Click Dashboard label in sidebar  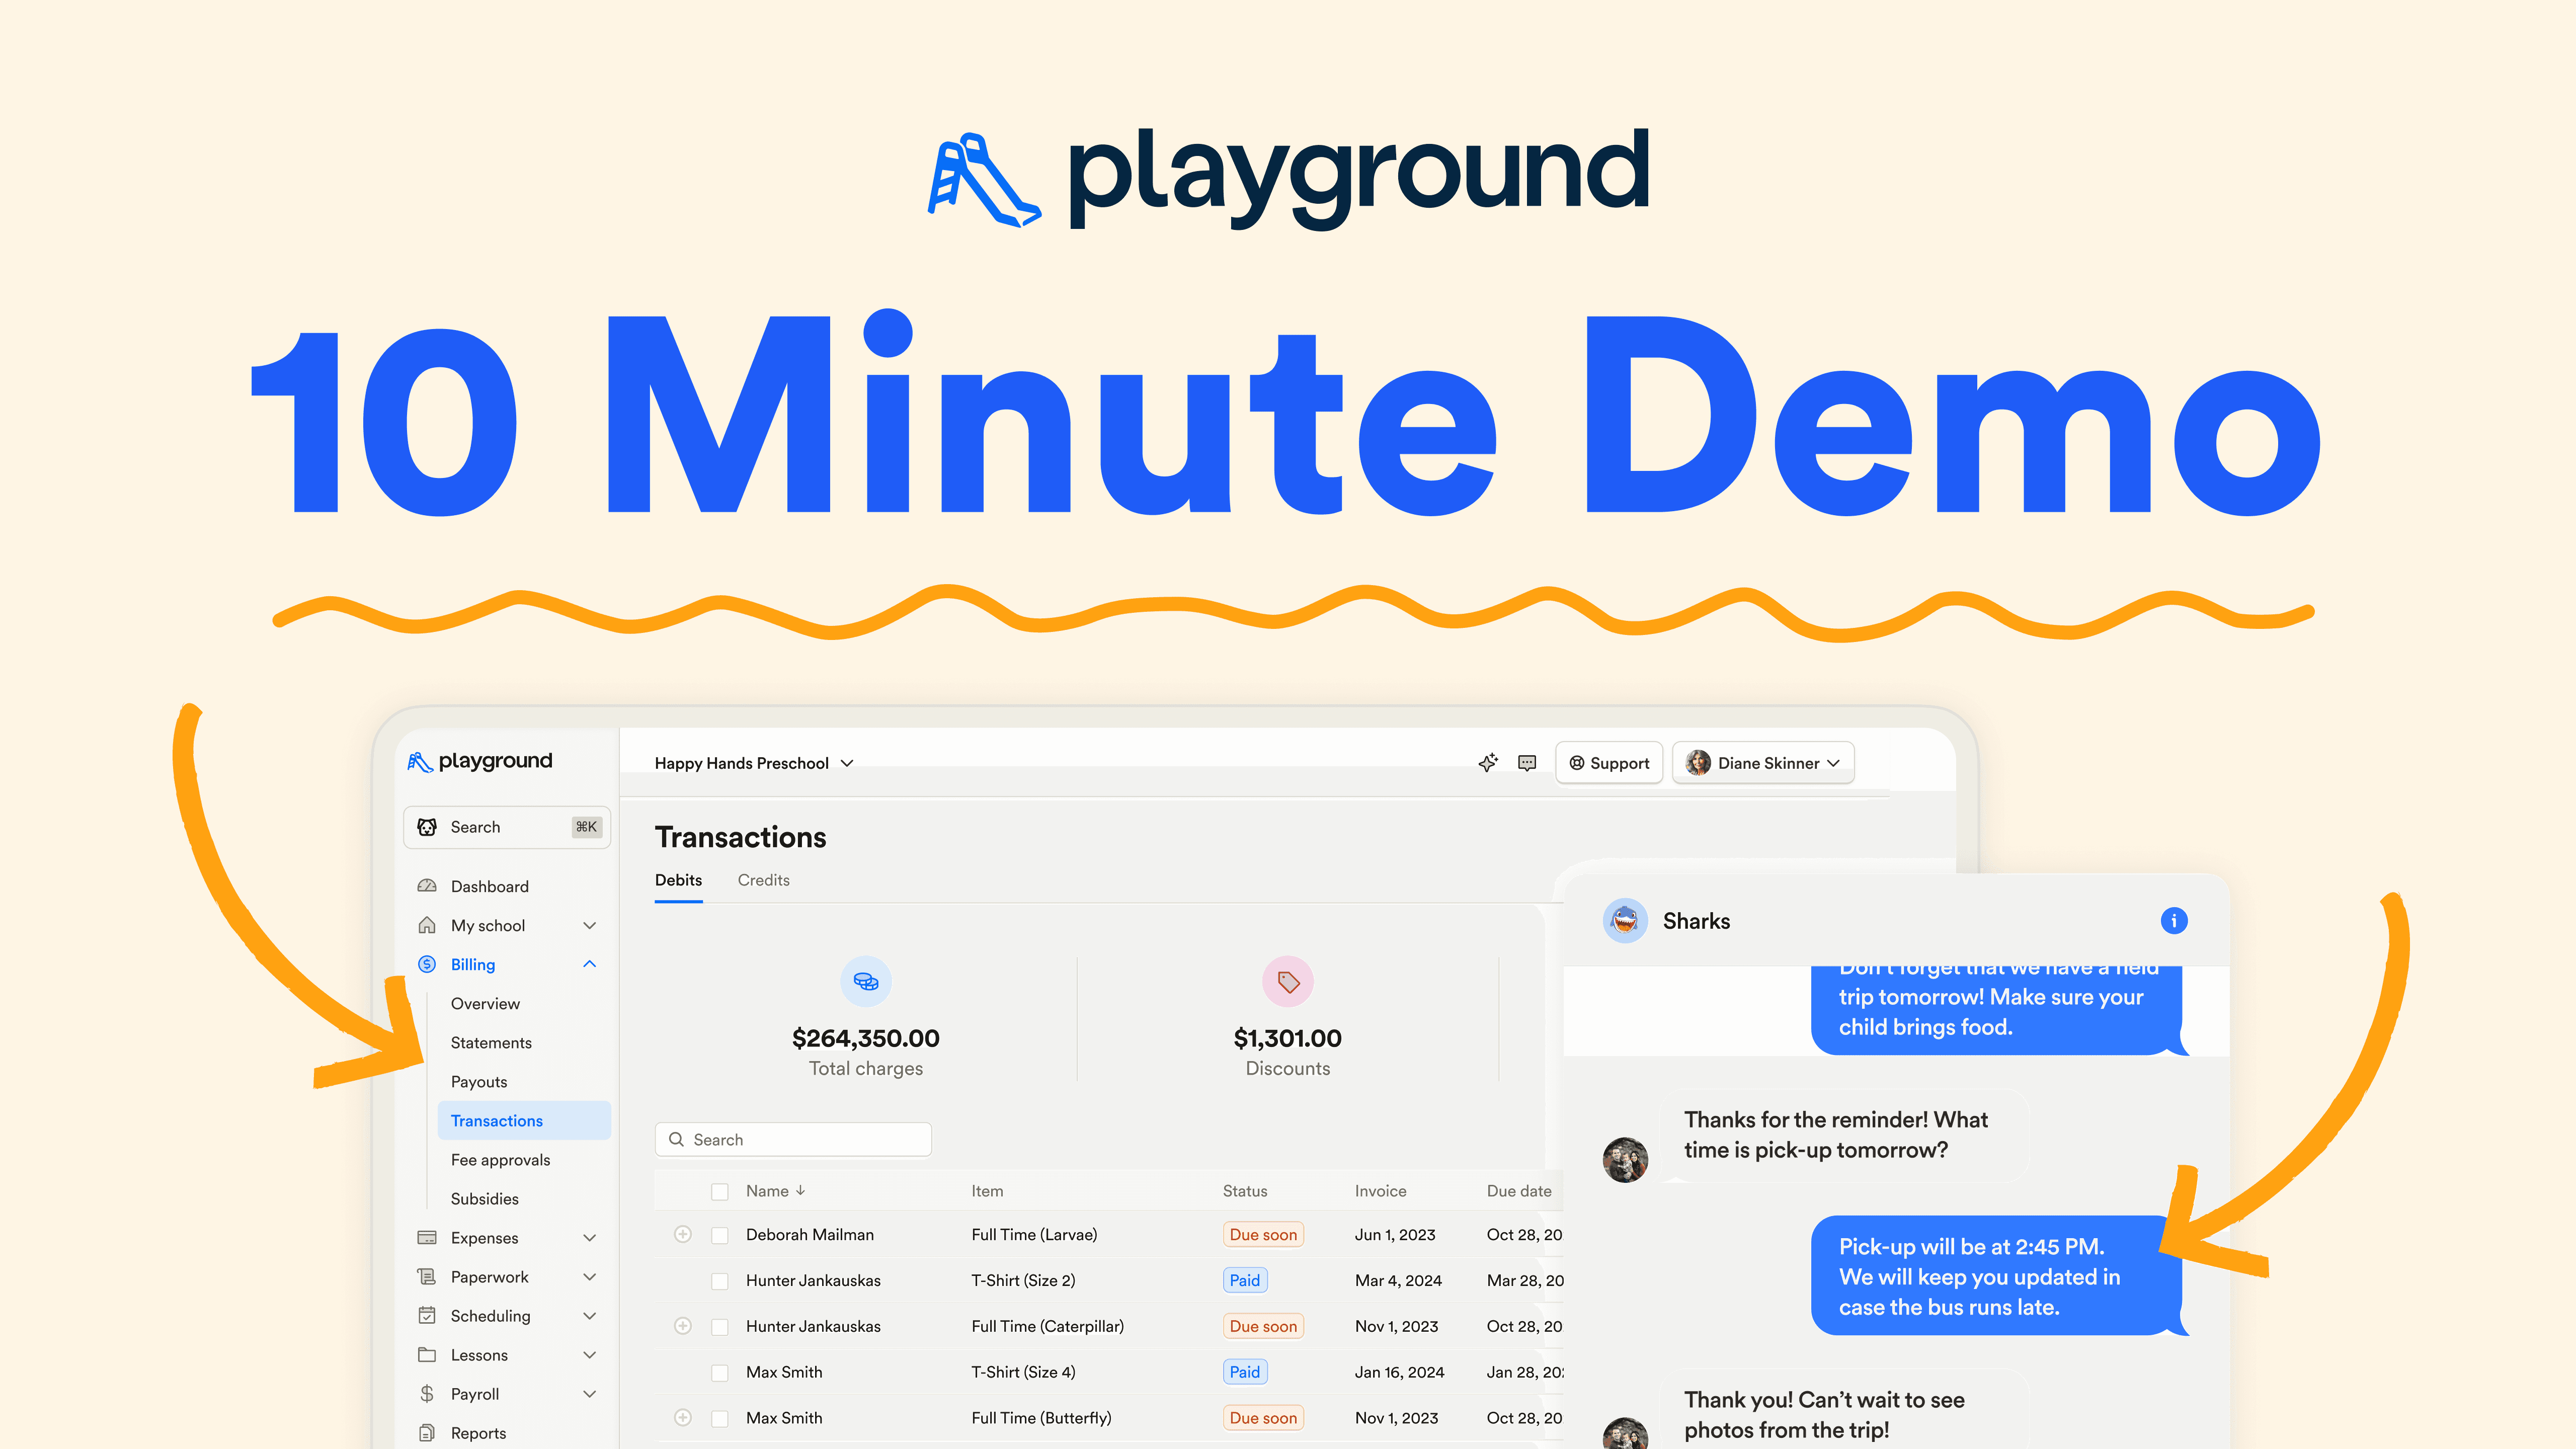click(x=489, y=886)
